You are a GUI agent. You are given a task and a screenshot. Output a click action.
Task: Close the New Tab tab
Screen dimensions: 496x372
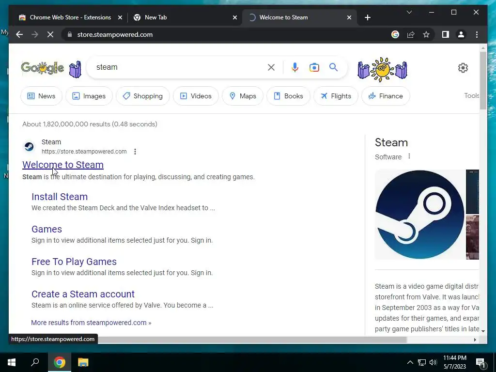pyautogui.click(x=235, y=17)
